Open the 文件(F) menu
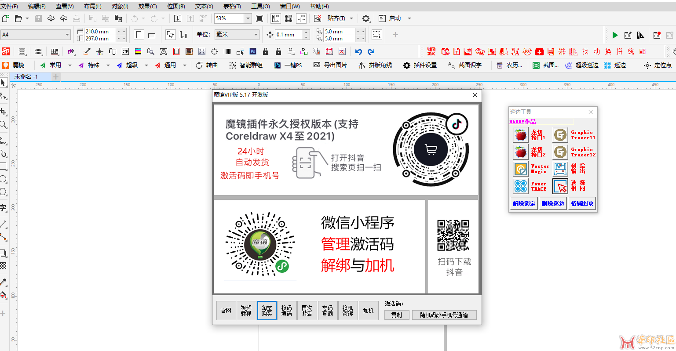Screen dimensions: 676x351 (10, 6)
